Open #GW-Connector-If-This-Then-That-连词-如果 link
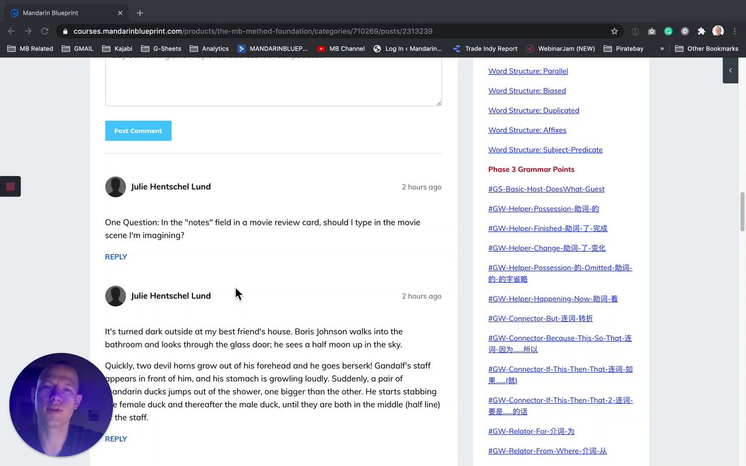 pyautogui.click(x=561, y=375)
